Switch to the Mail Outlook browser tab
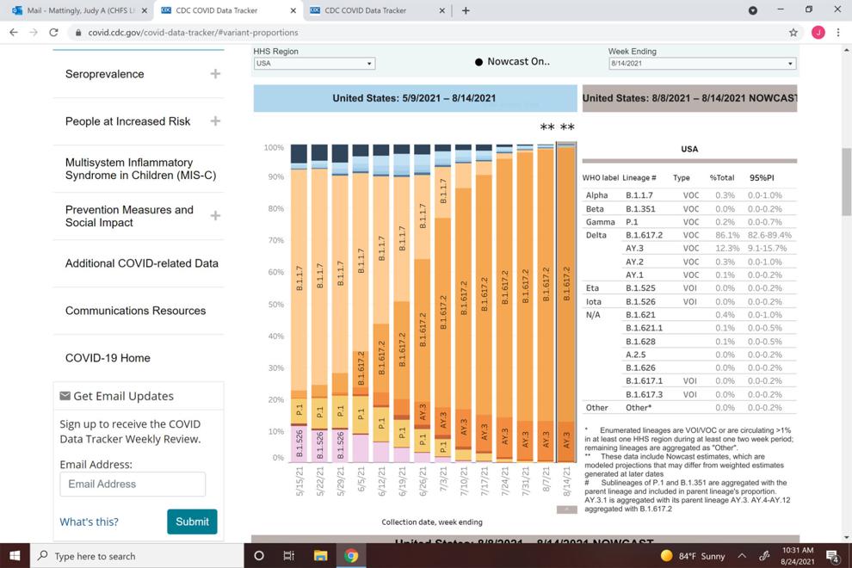The height and width of the screenshot is (568, 852). tap(78, 10)
